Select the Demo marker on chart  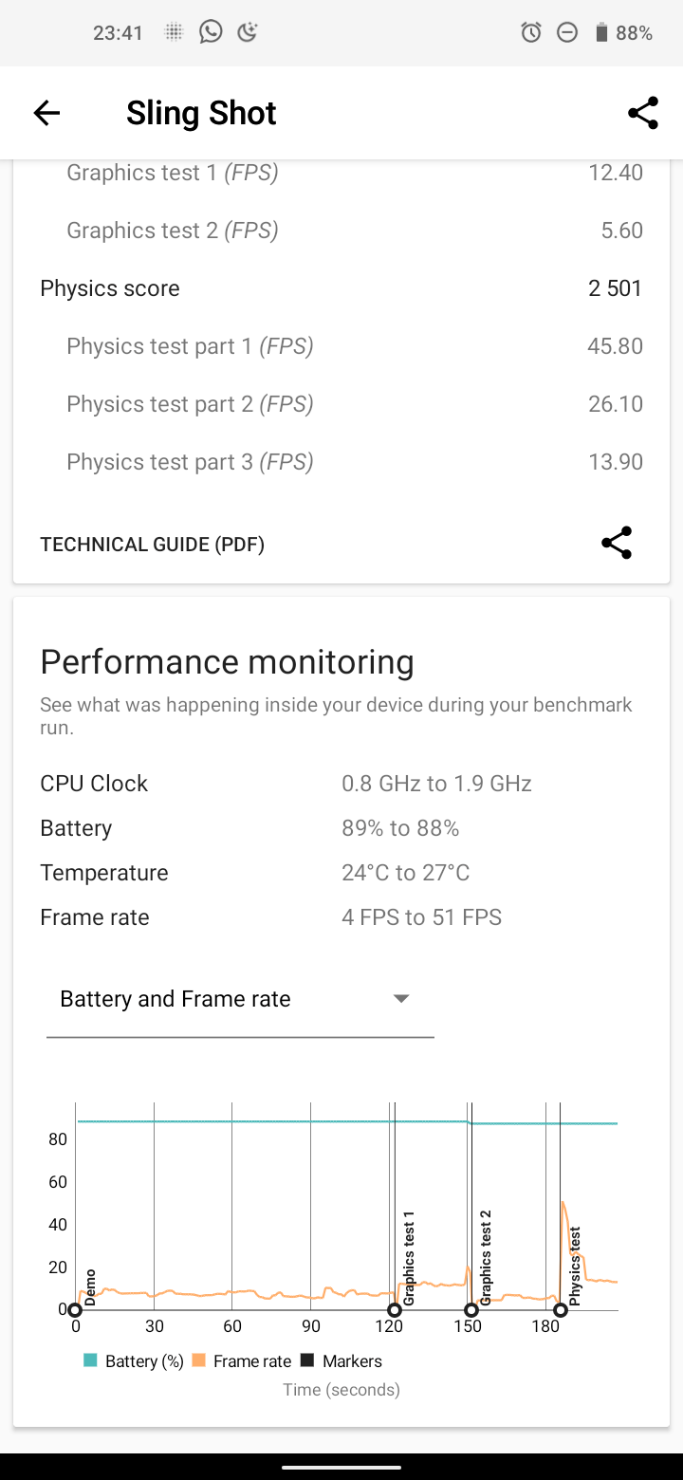coord(75,1310)
